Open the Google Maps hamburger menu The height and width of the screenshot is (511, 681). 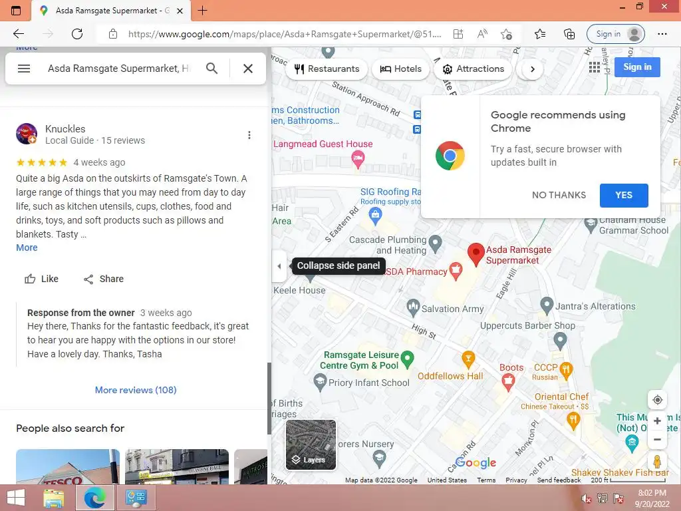(24, 69)
